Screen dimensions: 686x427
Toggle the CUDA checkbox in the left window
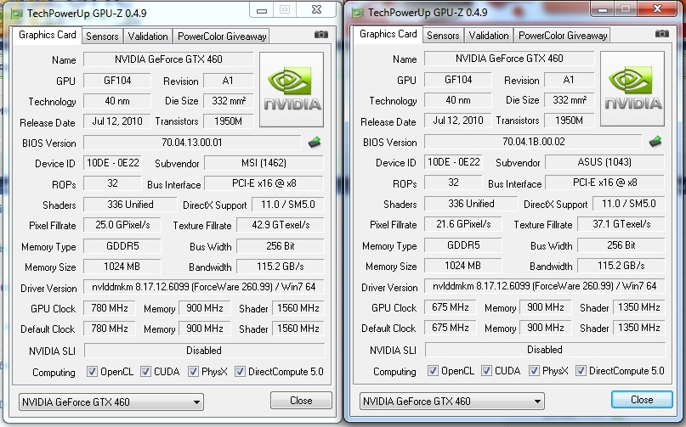tap(145, 372)
